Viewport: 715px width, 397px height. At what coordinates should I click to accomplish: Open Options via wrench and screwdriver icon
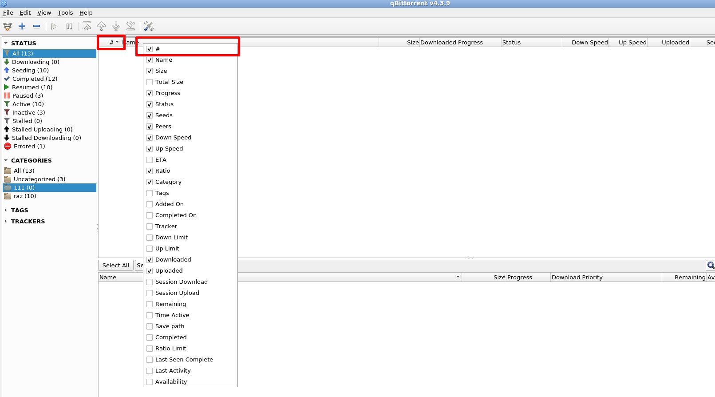[x=149, y=26]
